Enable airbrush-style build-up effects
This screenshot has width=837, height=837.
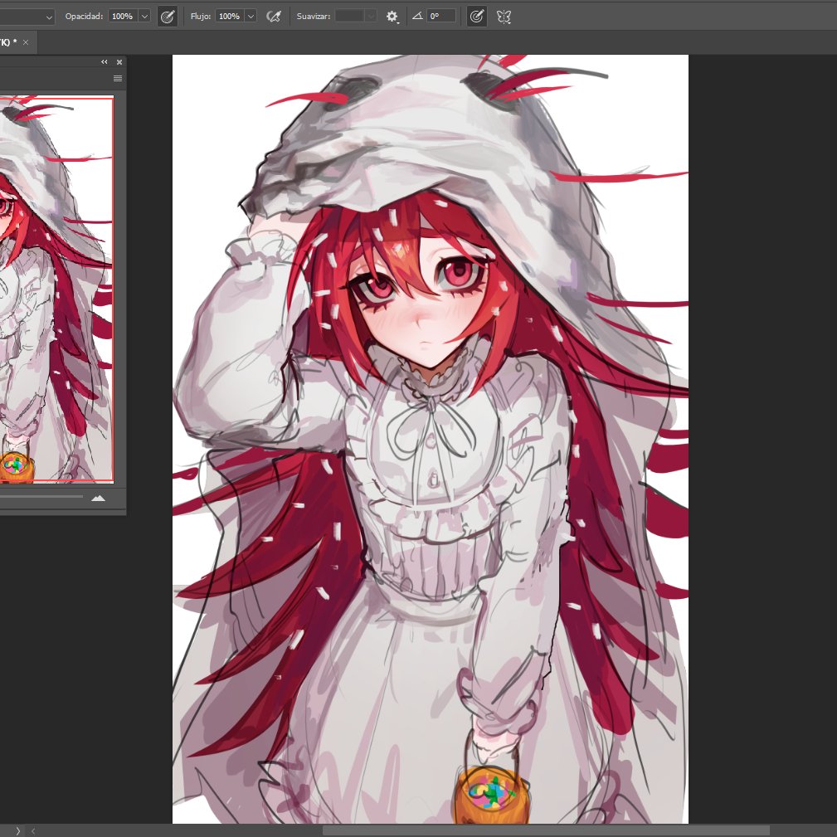click(273, 17)
